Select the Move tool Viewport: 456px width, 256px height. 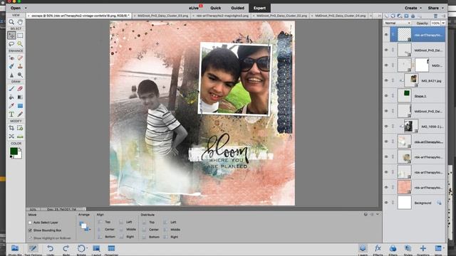click(11, 36)
